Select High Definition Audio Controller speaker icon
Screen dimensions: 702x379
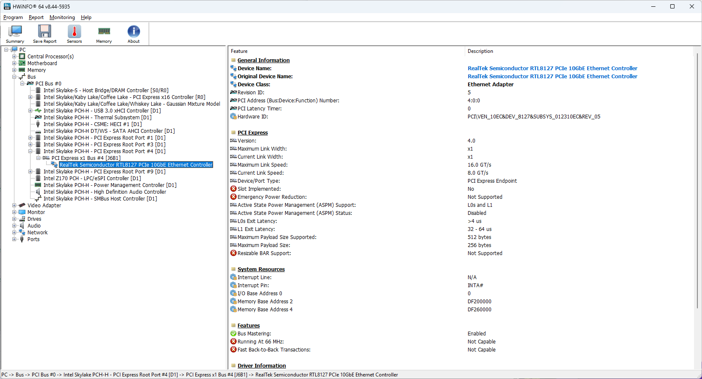[x=38, y=192]
